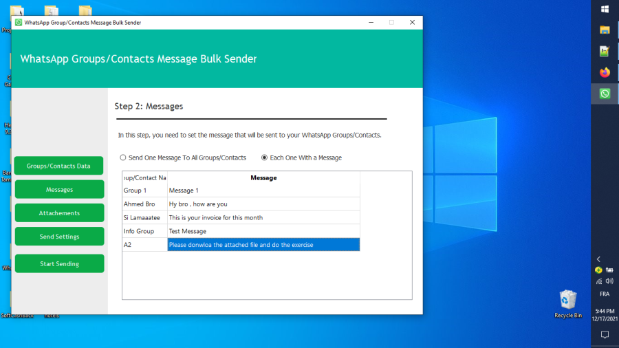Open Firefox from the taskbar
The height and width of the screenshot is (348, 619).
point(605,72)
